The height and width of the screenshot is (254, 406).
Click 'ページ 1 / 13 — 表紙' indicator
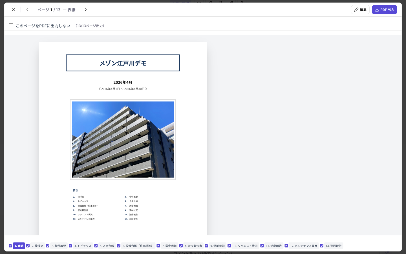[x=56, y=10]
